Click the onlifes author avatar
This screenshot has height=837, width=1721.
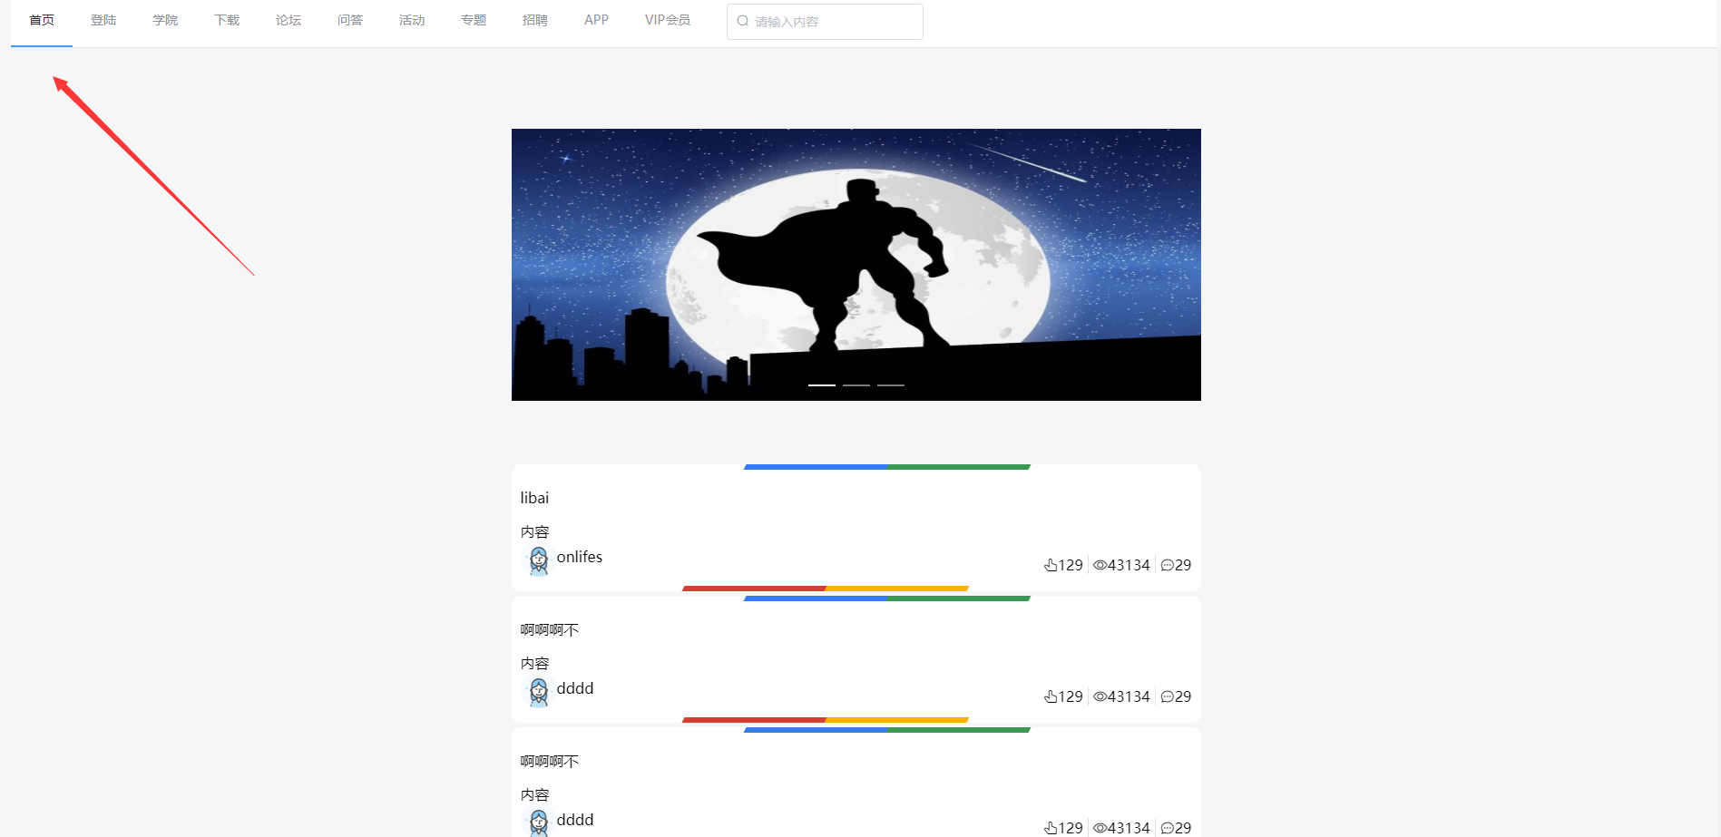click(538, 560)
